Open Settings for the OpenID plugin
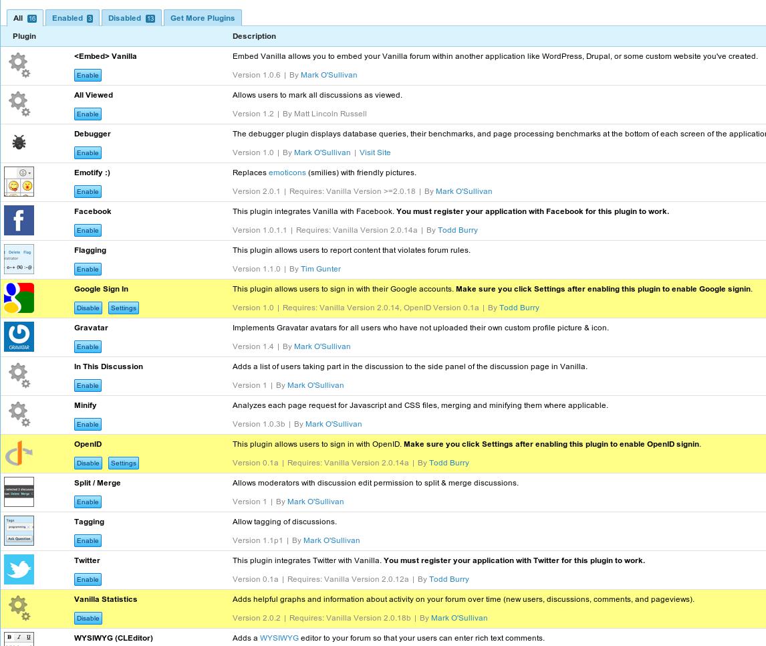This screenshot has height=646, width=766. click(x=123, y=463)
